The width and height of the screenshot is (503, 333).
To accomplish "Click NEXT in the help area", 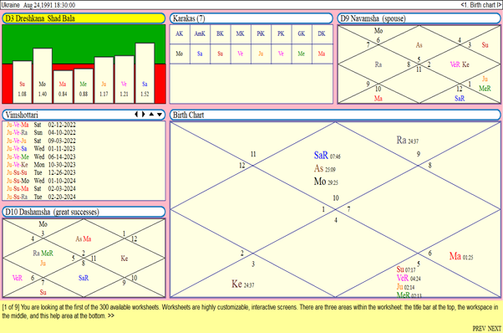I will pyautogui.click(x=495, y=329).
